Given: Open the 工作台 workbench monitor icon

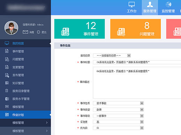Looking at the screenshot, I should [132, 4].
